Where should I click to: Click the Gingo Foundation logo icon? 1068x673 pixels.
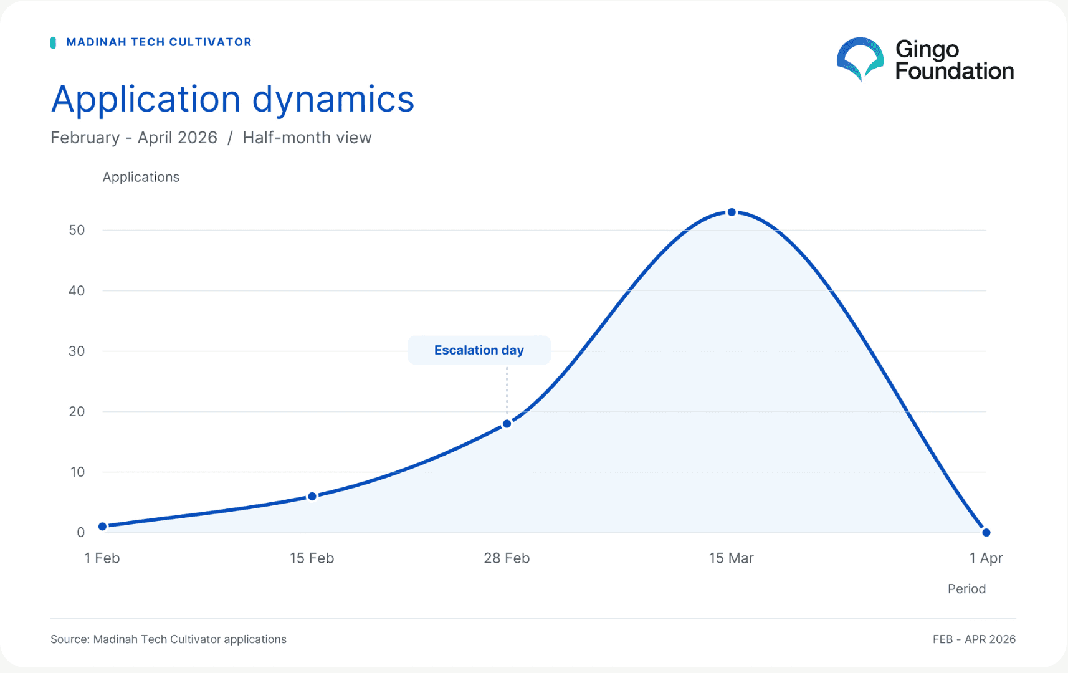coord(860,59)
